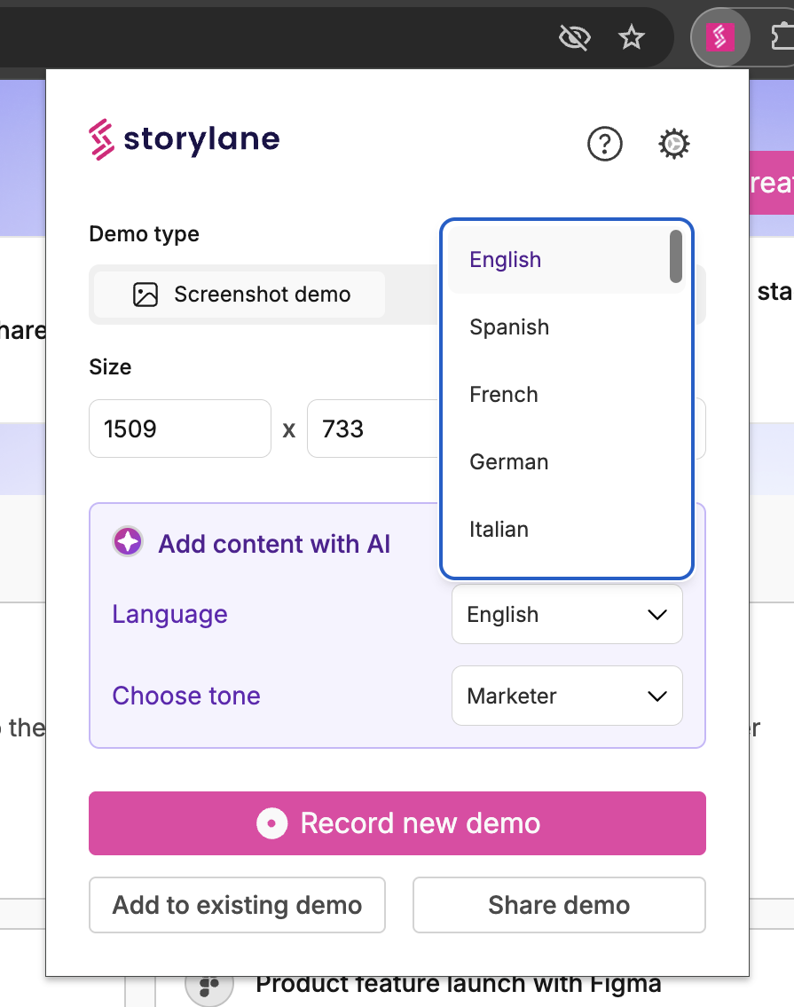
Task: Select English from the language list
Action: tap(506, 260)
